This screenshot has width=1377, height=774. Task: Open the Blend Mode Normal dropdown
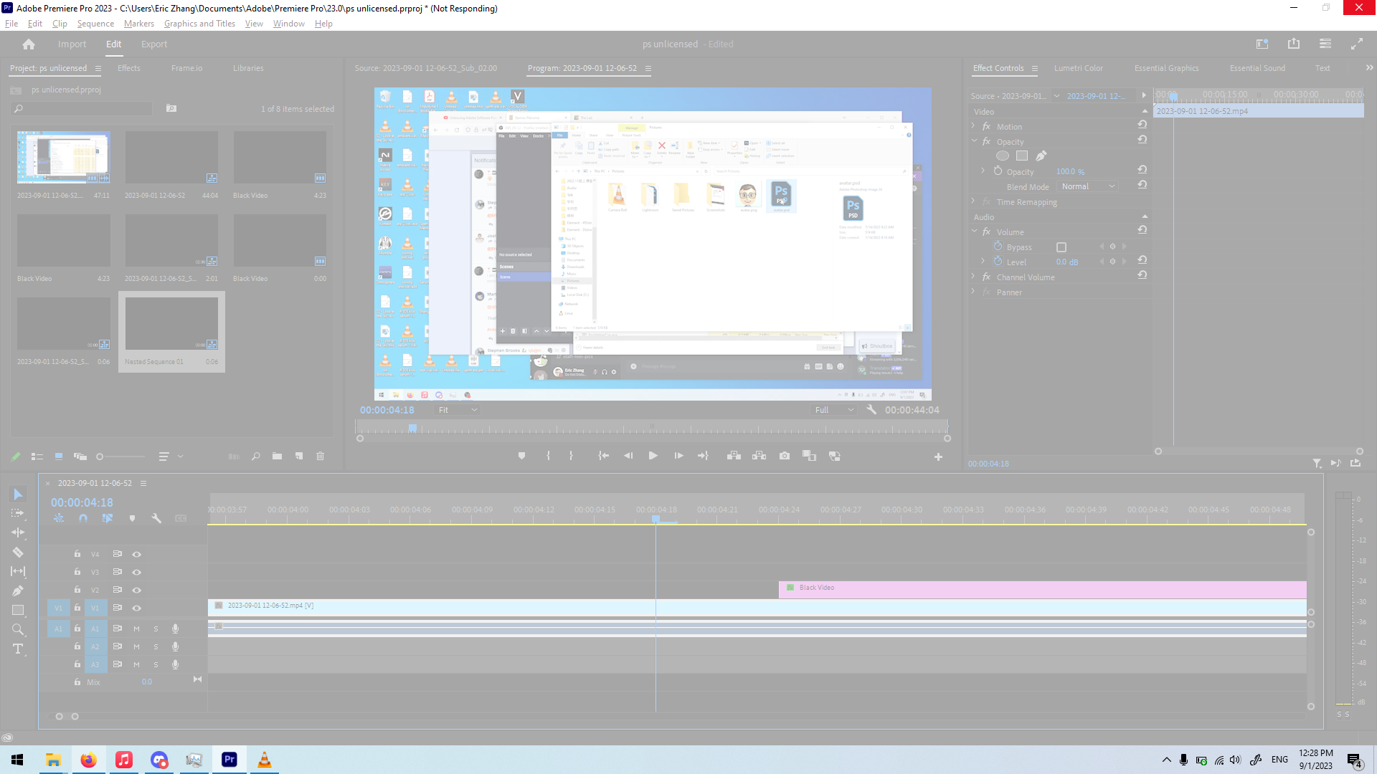1088,186
